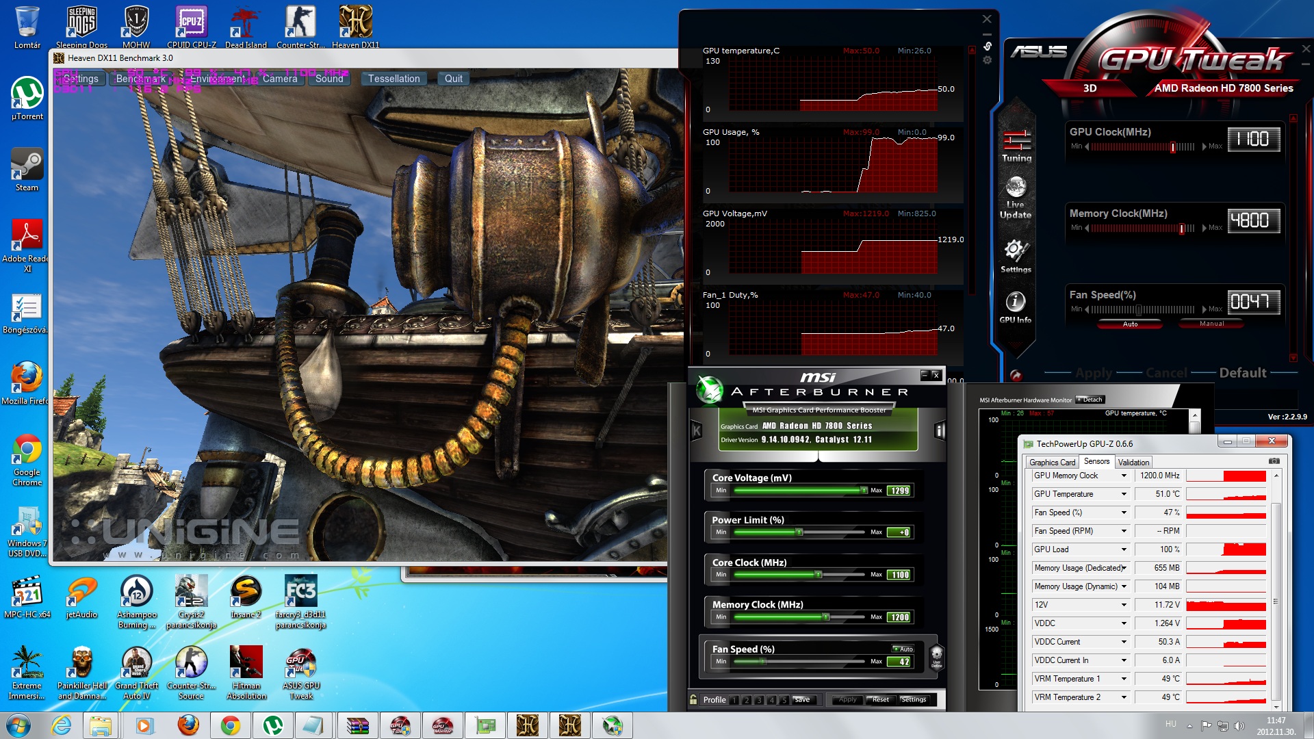Click MSI Afterburner info side button
Screen dimensions: 1314x739
tap(940, 430)
